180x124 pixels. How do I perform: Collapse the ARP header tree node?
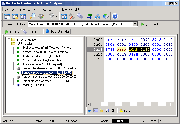tap(9, 44)
